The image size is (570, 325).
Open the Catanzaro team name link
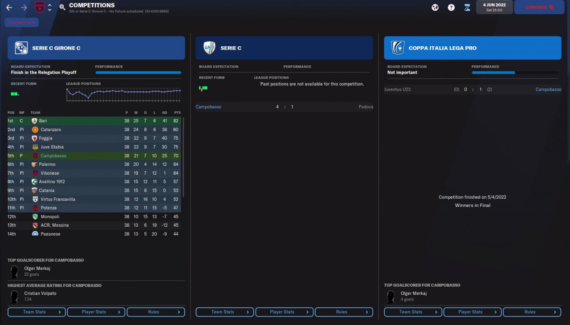coord(50,129)
